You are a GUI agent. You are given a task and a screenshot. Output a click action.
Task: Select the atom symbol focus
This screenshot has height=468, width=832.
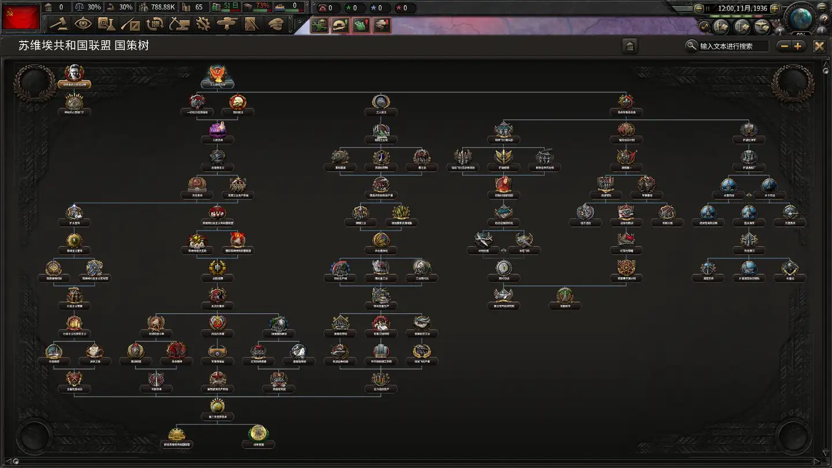coord(626,268)
